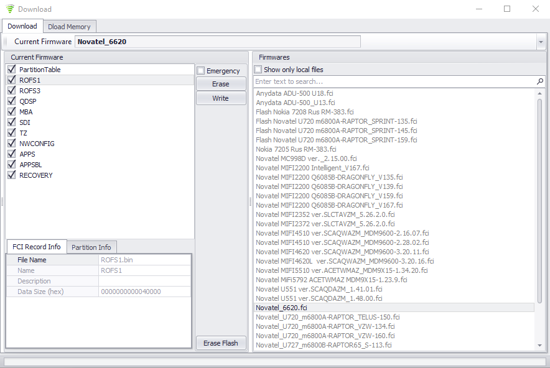Click the Erase button
Screen dimensions: 550x368
click(x=221, y=84)
